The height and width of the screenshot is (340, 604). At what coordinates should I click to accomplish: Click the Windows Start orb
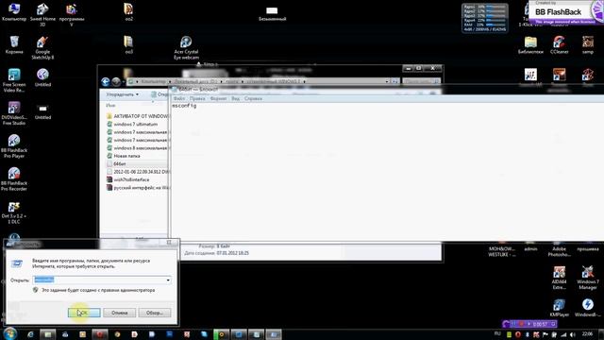[9, 333]
